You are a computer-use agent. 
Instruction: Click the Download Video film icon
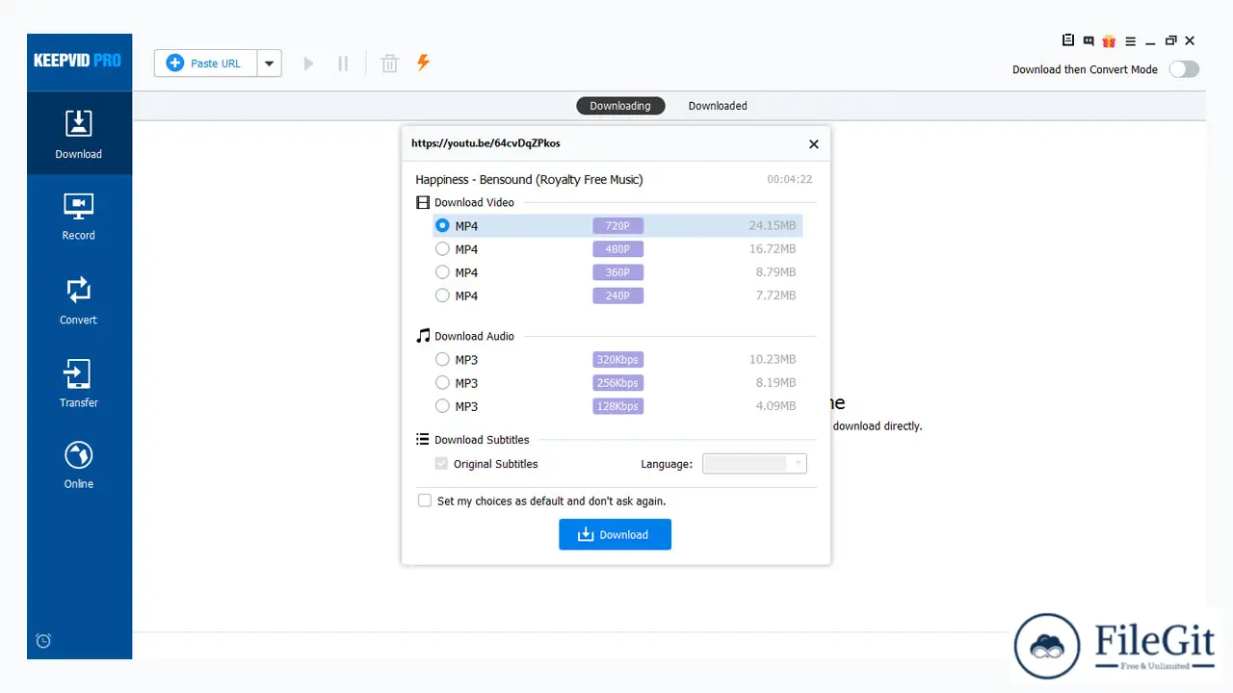[423, 202]
